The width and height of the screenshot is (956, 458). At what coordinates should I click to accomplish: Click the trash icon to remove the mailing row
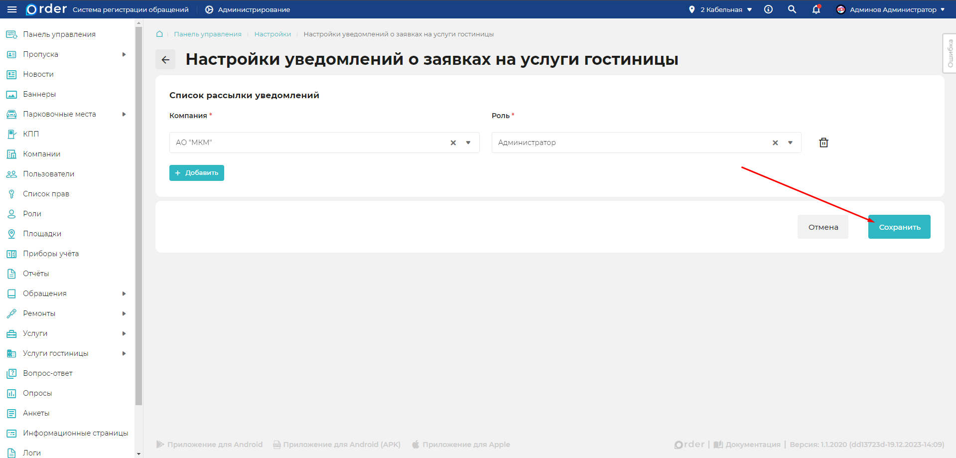point(823,142)
